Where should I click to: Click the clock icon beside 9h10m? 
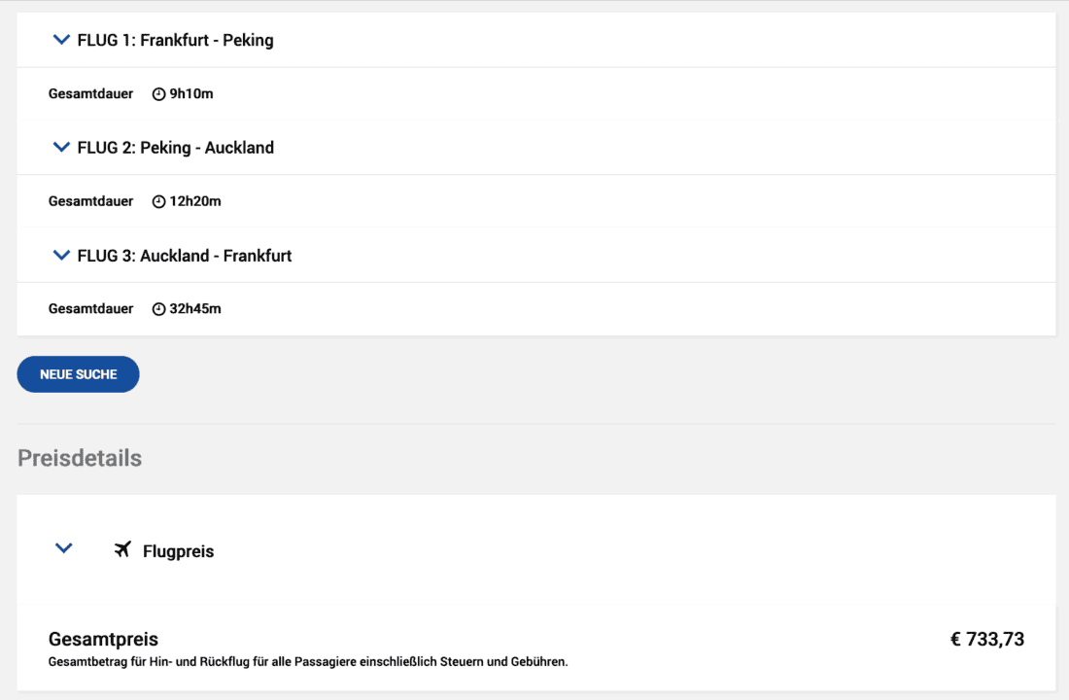159,94
